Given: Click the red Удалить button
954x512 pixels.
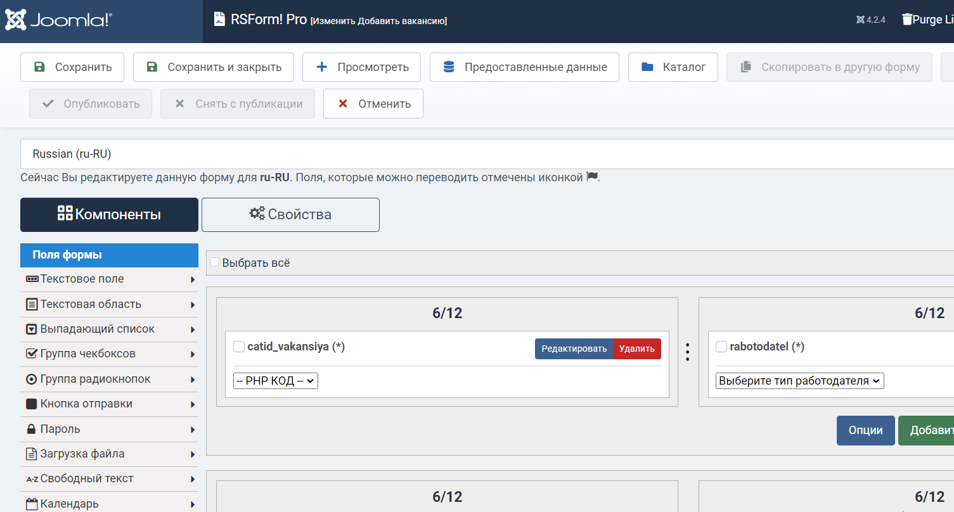Looking at the screenshot, I should tap(636, 349).
